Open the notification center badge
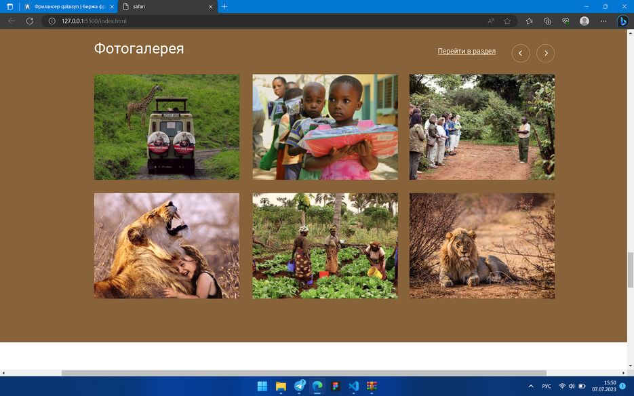Viewport: 634px width, 396px height. [622, 387]
